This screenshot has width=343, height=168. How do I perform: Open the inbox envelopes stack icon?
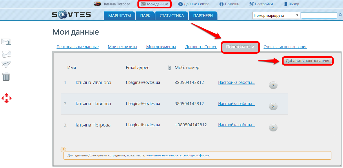point(6,54)
